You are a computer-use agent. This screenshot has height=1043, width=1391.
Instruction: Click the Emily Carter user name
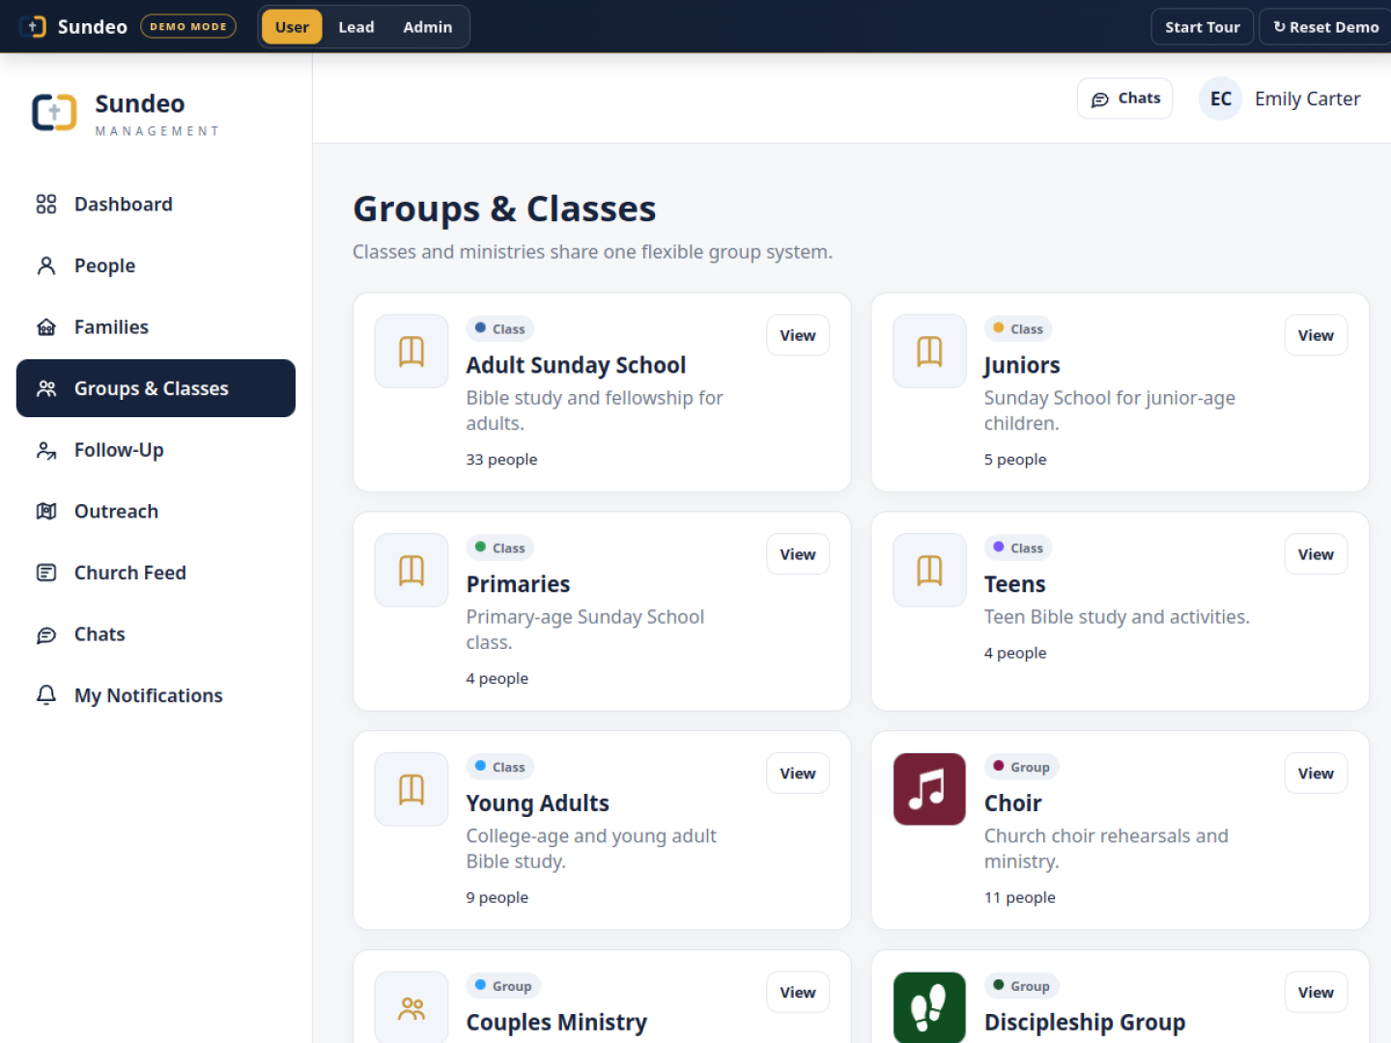click(1307, 99)
